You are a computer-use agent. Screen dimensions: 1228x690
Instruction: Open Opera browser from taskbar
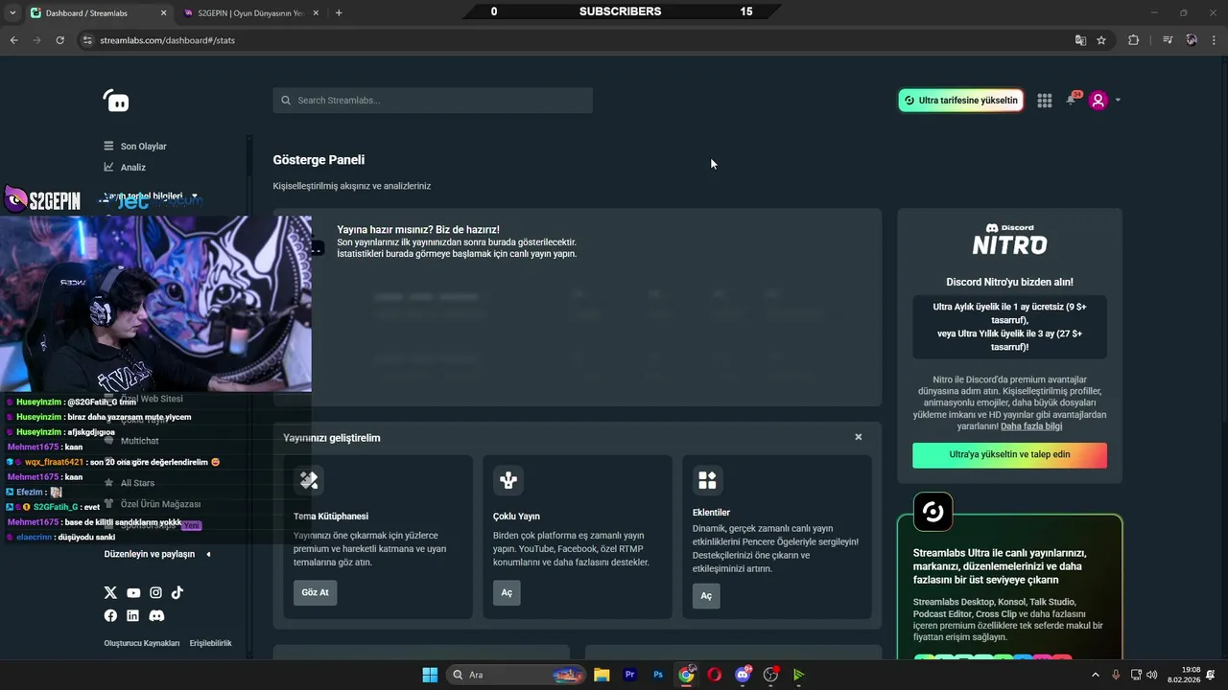tap(715, 675)
